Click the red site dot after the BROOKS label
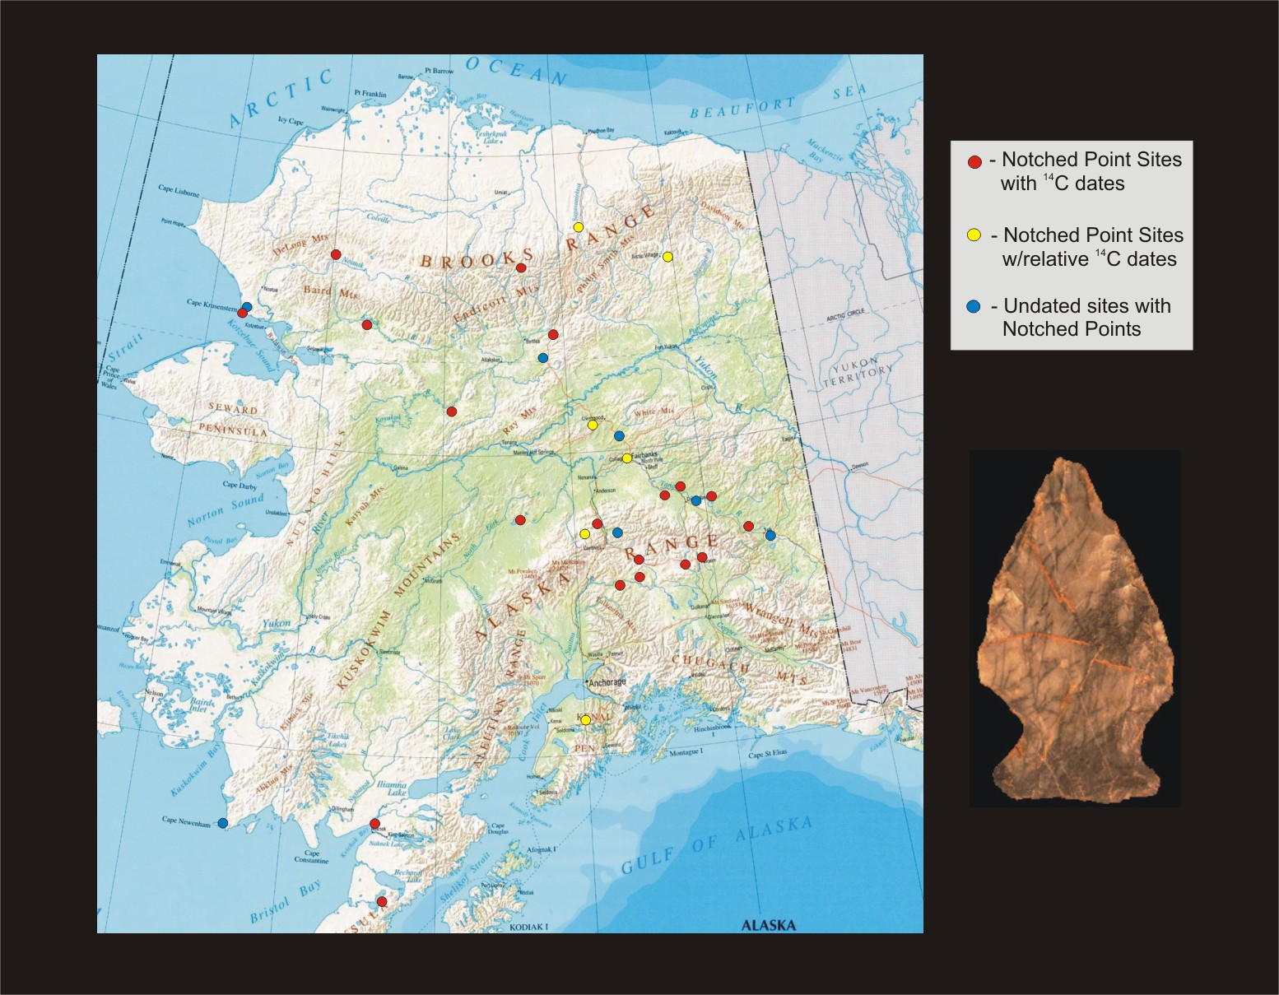The image size is (1279, 995). [521, 267]
